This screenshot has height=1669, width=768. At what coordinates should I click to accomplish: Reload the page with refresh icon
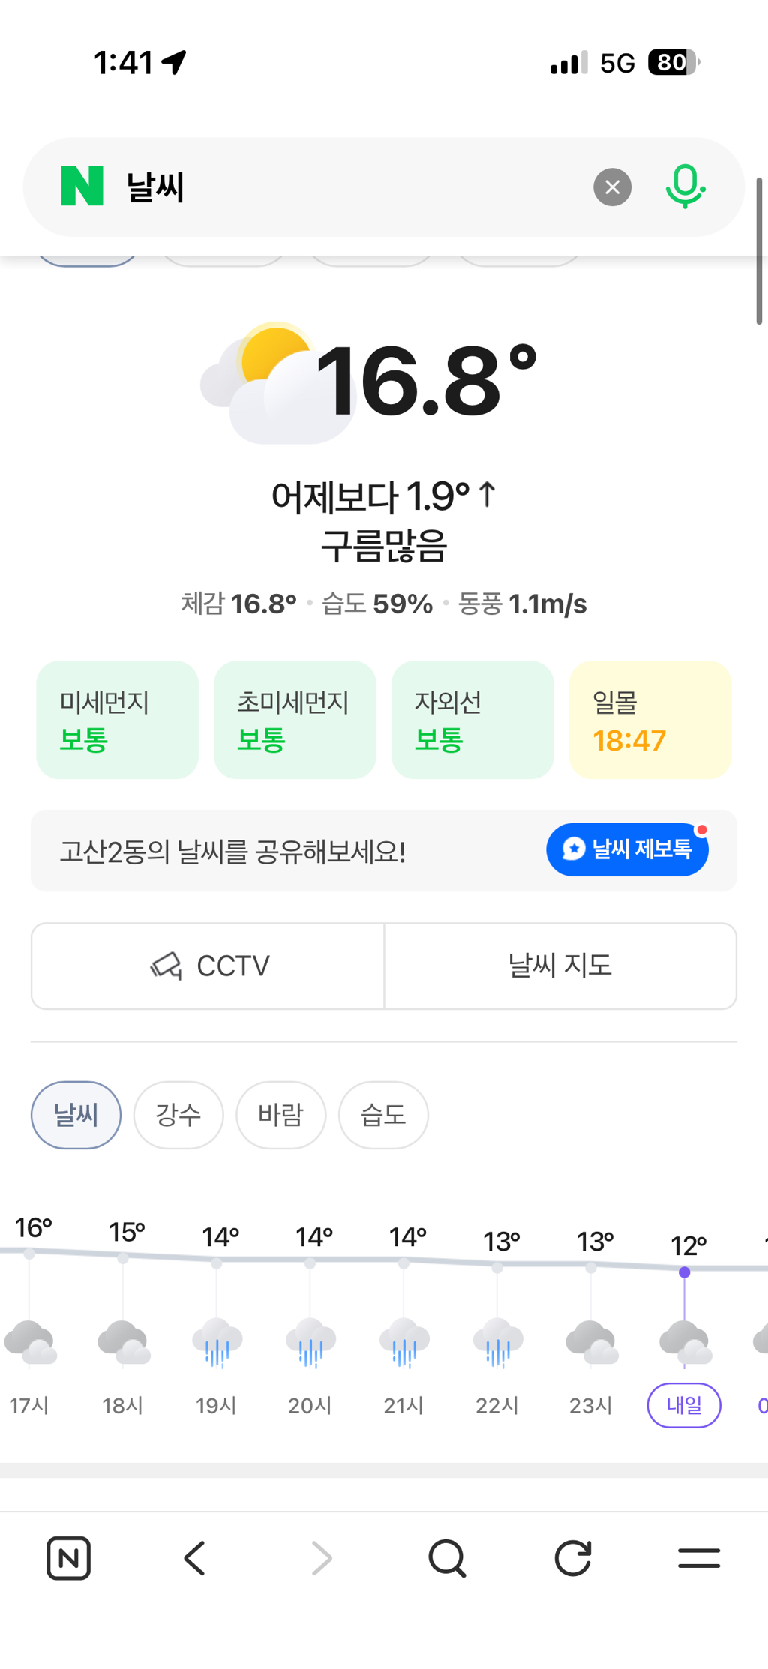[573, 1559]
